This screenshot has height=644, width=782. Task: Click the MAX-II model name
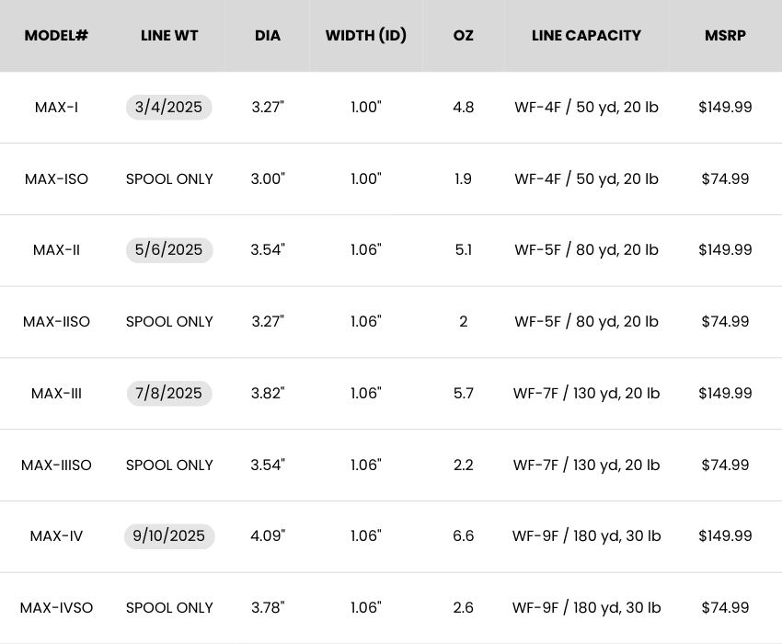click(56, 250)
